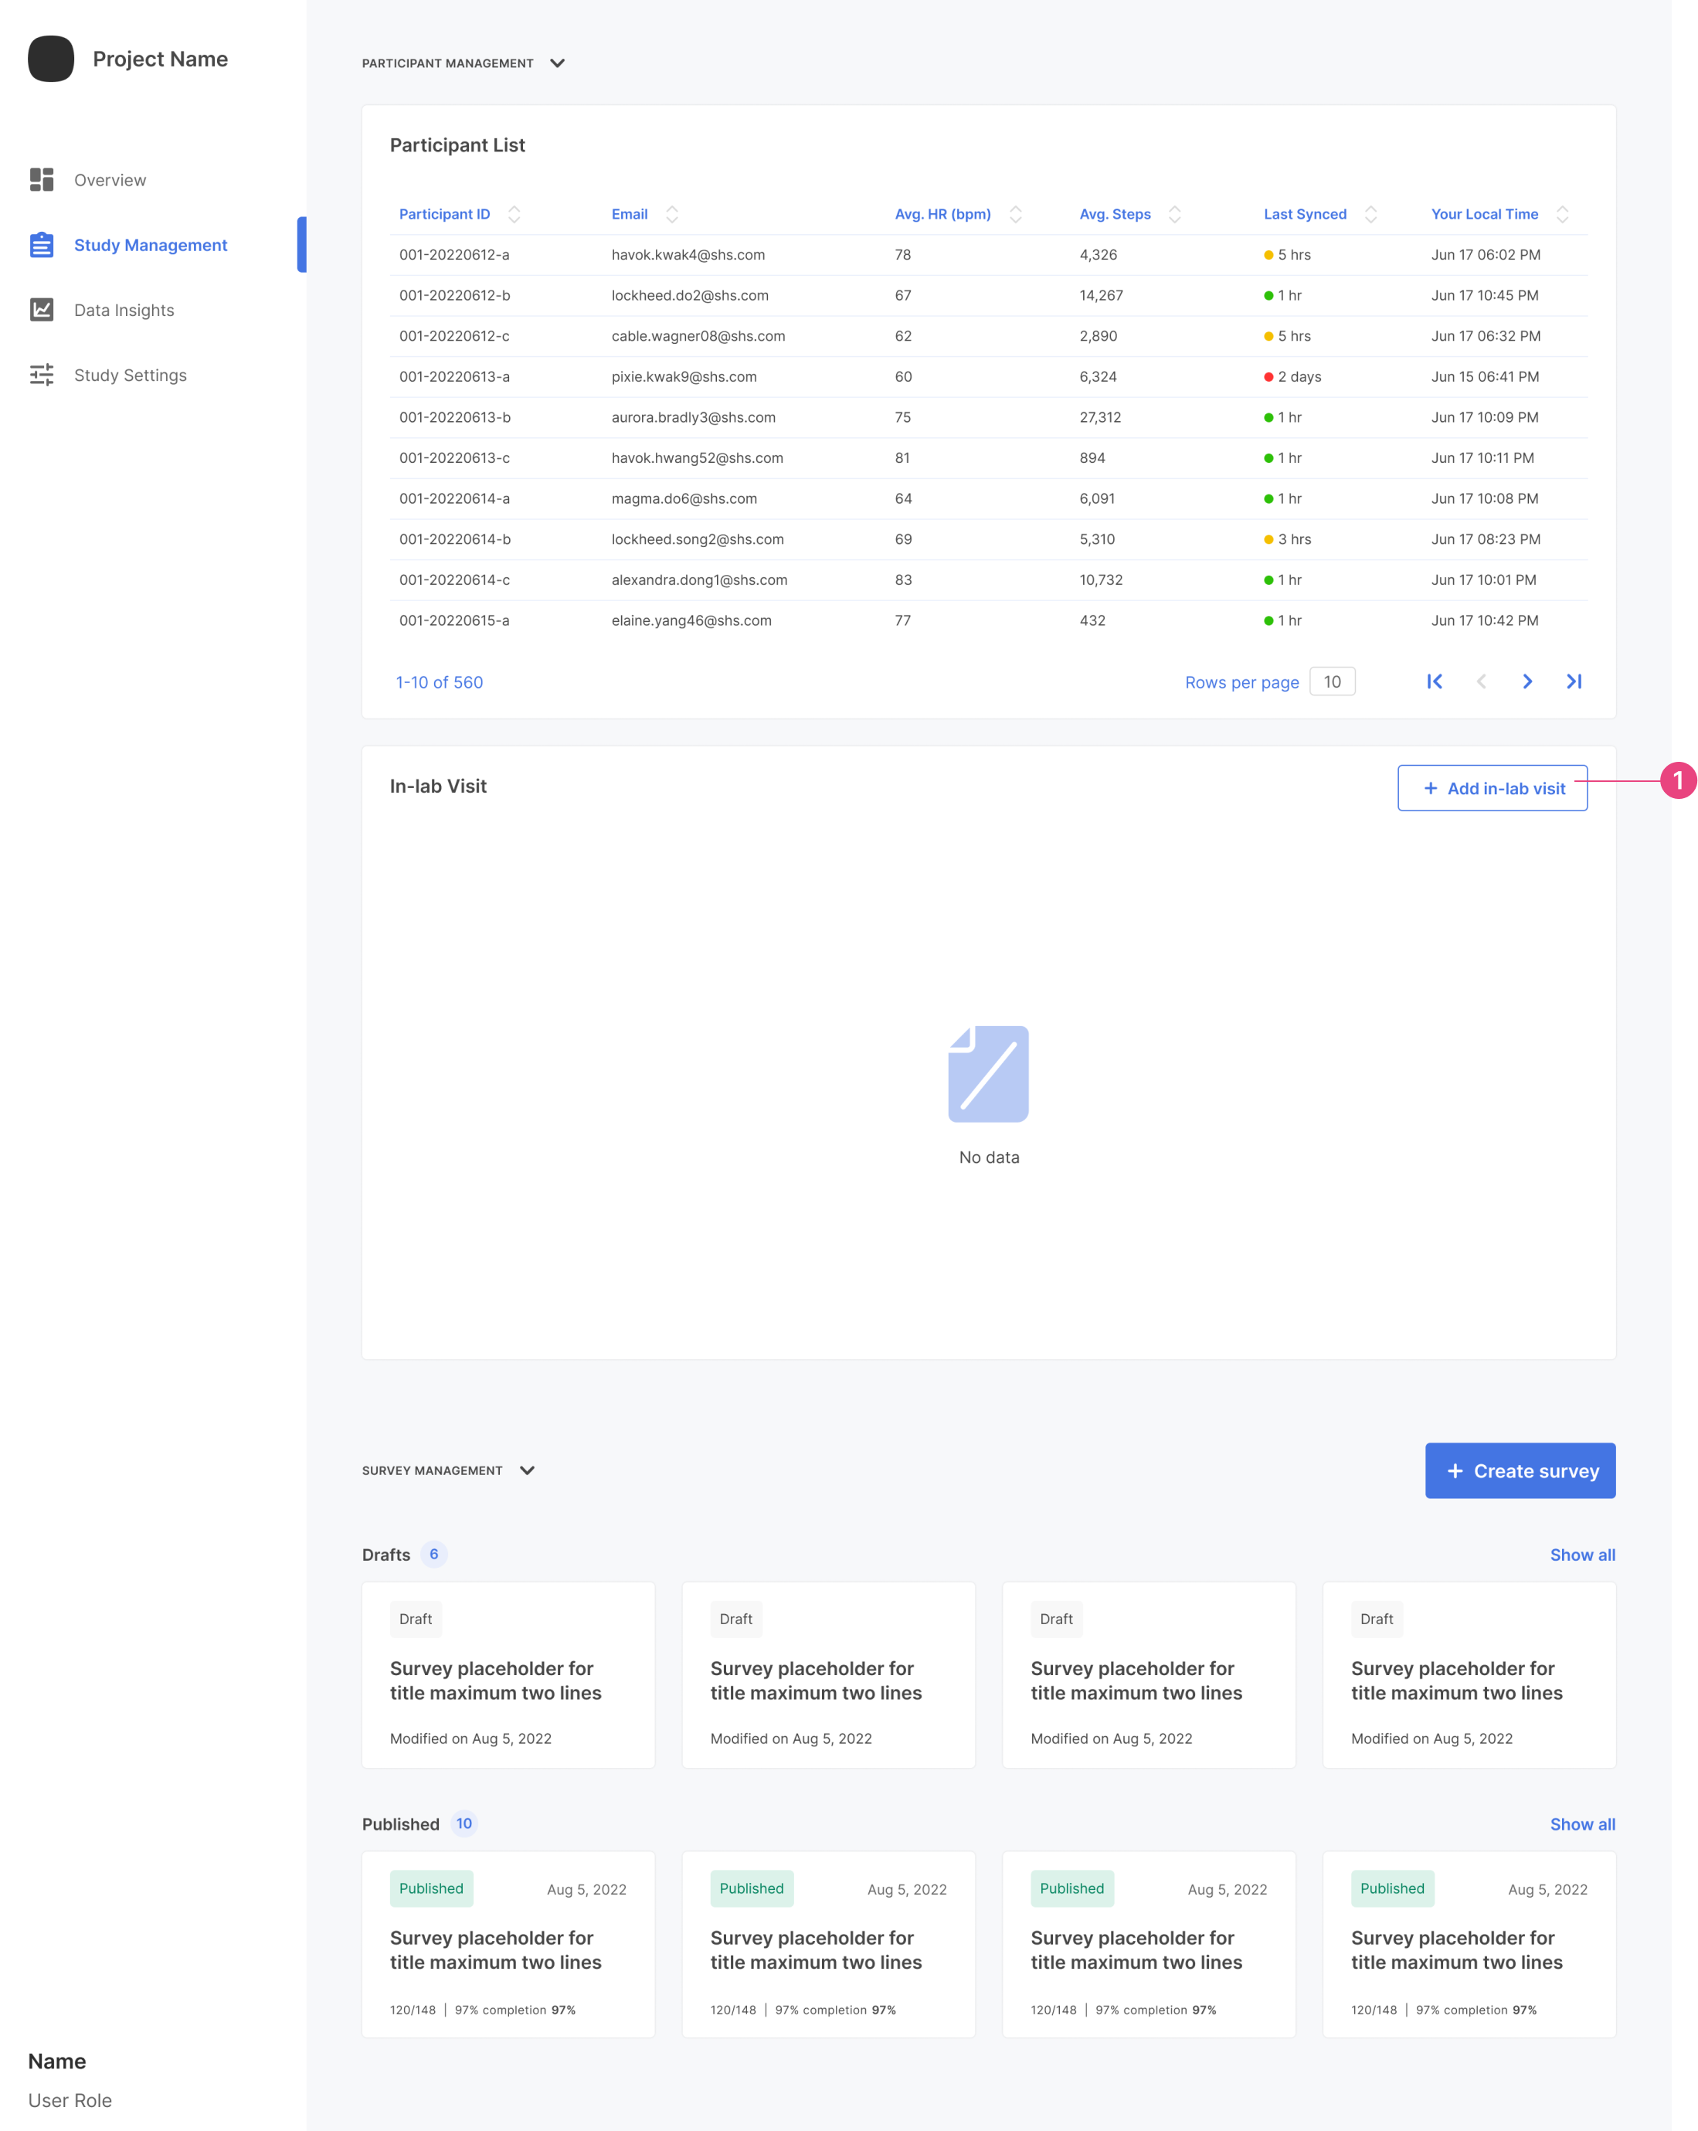Sort table by Avg. HR (bpm)

pos(1015,215)
